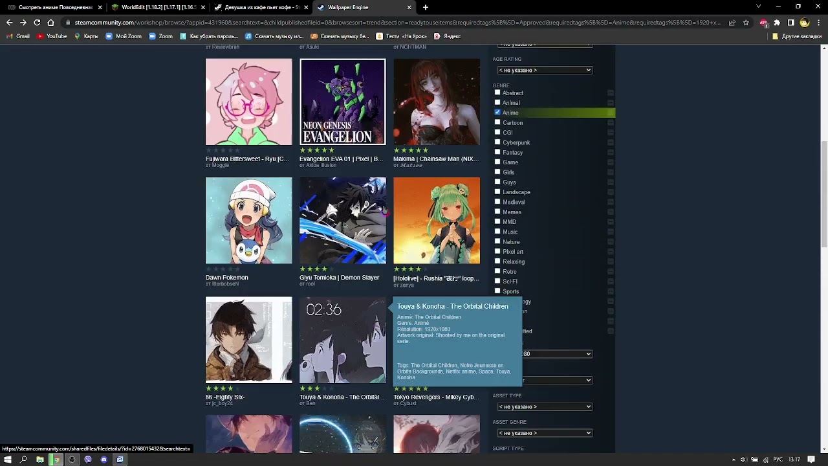
Task: Reload the Steam workshop page
Action: [x=37, y=23]
